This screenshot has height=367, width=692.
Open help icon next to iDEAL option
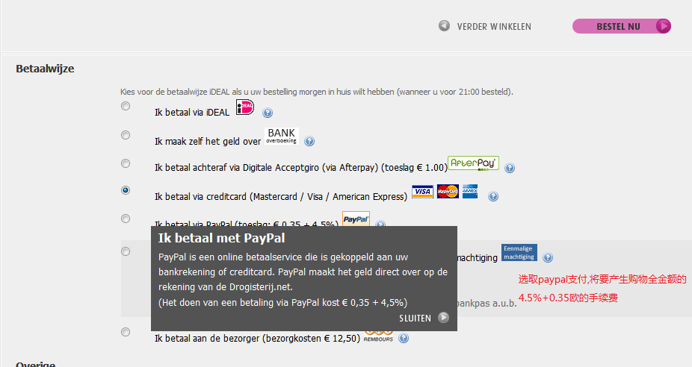tap(268, 113)
